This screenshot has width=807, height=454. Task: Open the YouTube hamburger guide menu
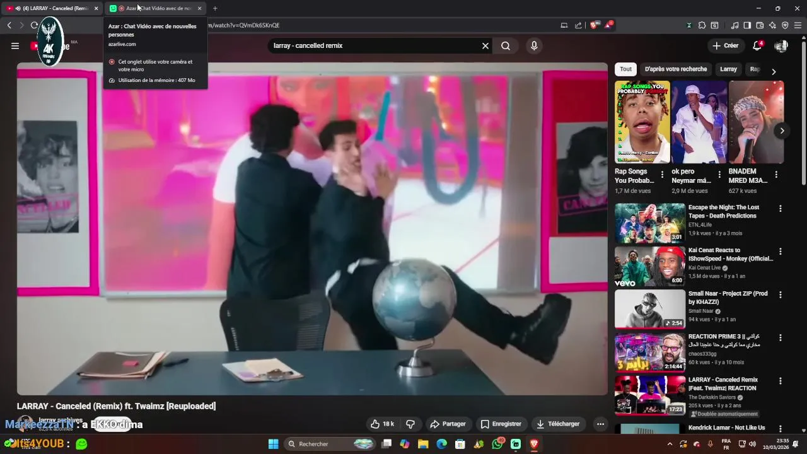coord(15,45)
